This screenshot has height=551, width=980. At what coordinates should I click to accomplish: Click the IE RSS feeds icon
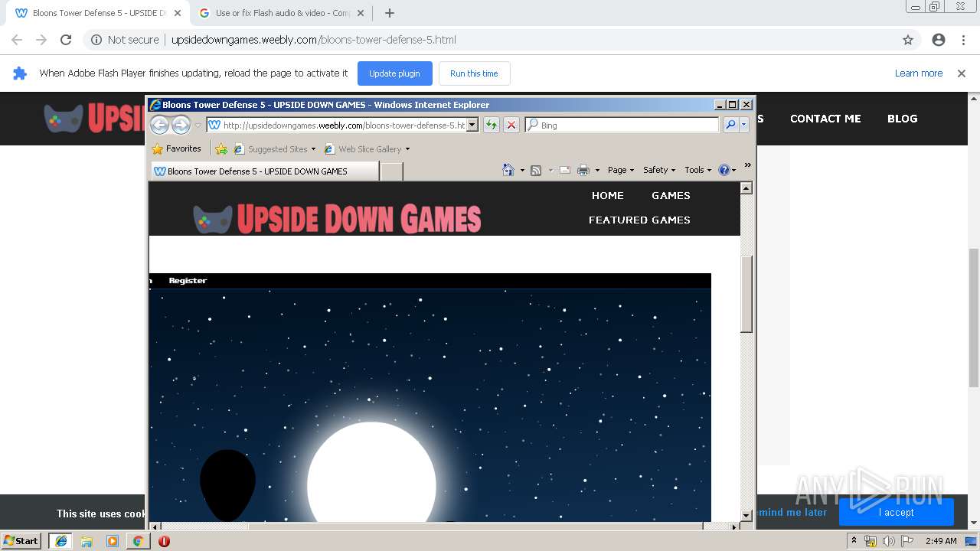[x=536, y=170]
